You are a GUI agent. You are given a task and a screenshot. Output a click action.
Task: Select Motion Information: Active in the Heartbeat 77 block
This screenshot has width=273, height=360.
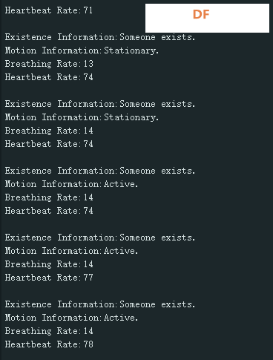[x=71, y=251]
